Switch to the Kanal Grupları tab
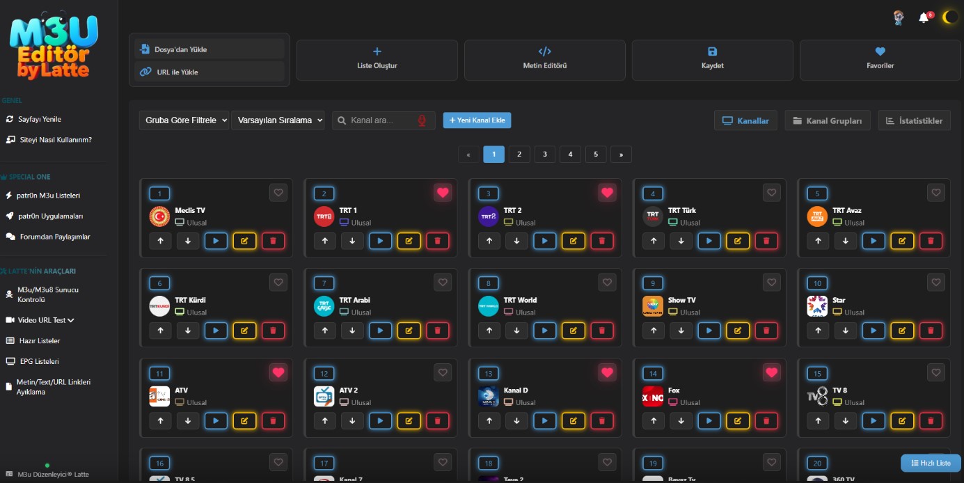Screen dimensions: 964x483 827,120
